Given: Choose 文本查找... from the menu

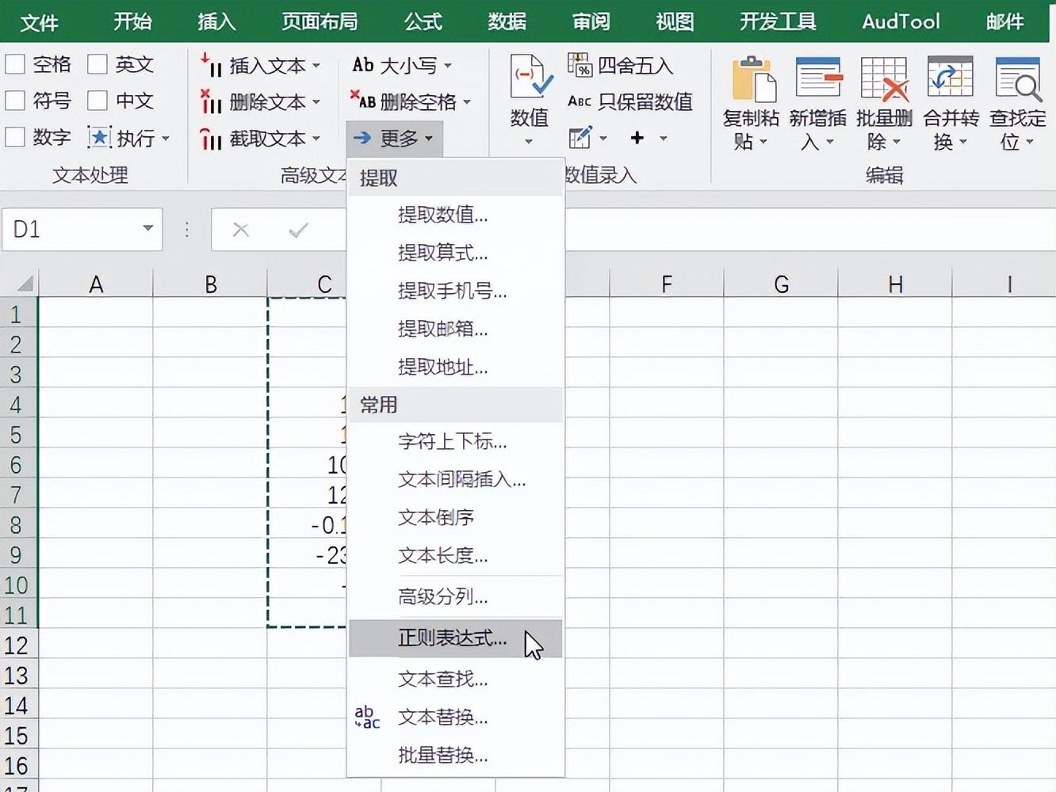Looking at the screenshot, I should 456,679.
